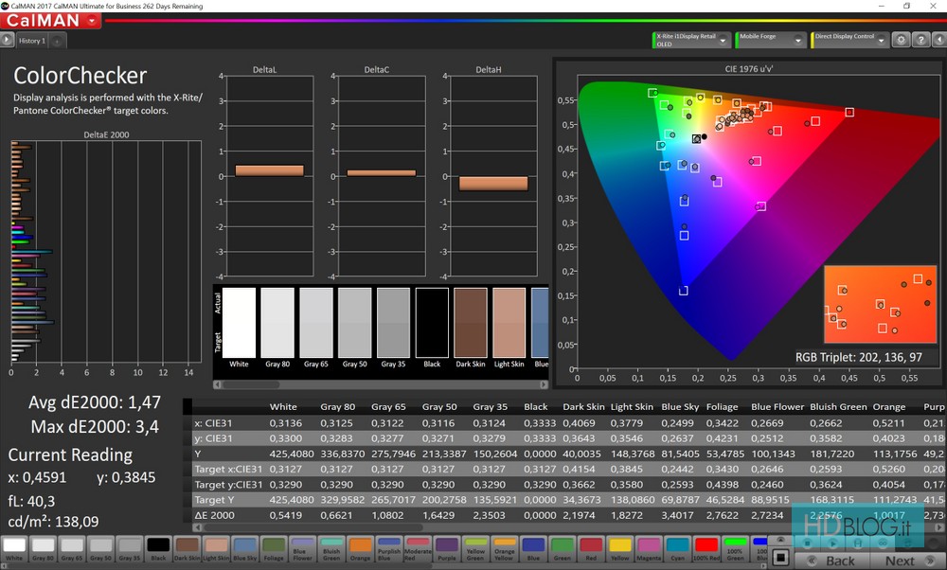Screen dimensions: 947x570
Task: Click the Gray 50 actual/target comparison swatch
Action: click(354, 324)
